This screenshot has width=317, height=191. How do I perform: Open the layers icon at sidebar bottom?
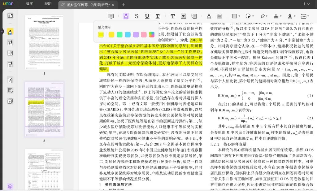click(10, 186)
